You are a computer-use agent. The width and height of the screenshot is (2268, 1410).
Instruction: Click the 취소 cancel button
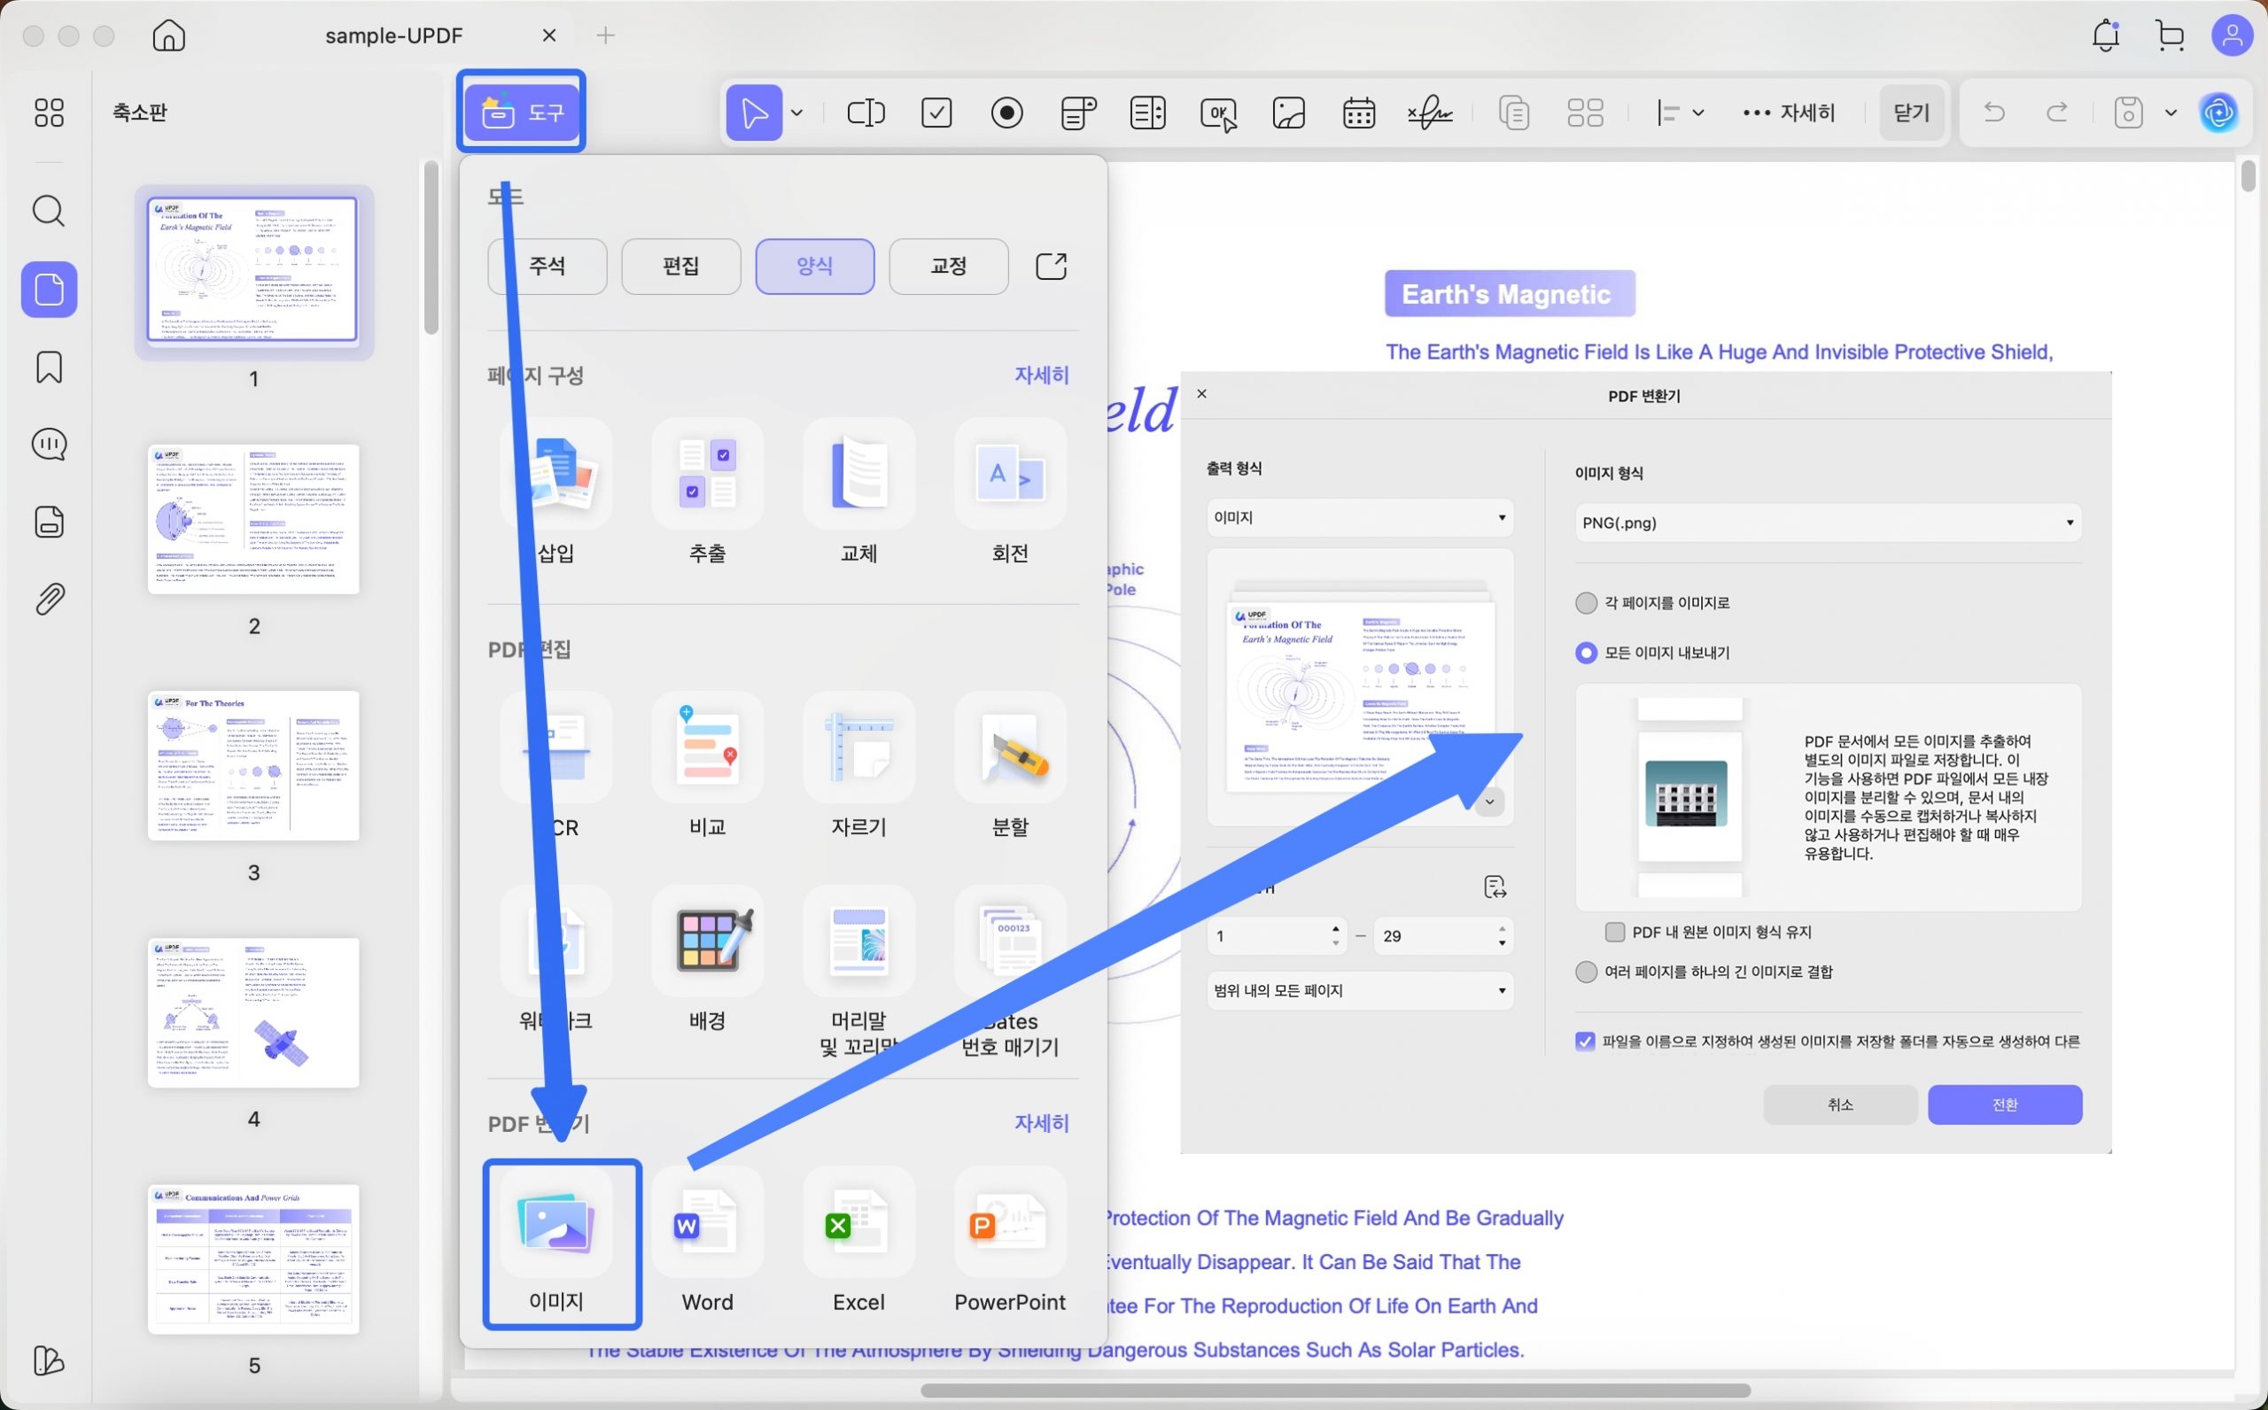coord(1839,1104)
